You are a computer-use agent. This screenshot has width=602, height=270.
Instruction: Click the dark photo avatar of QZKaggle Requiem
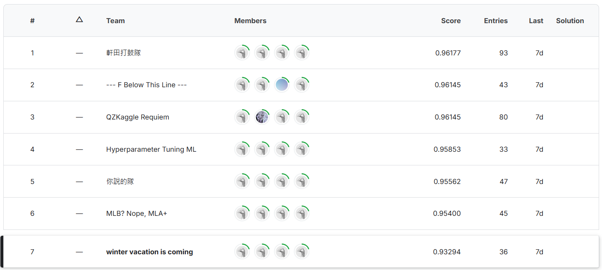[262, 117]
